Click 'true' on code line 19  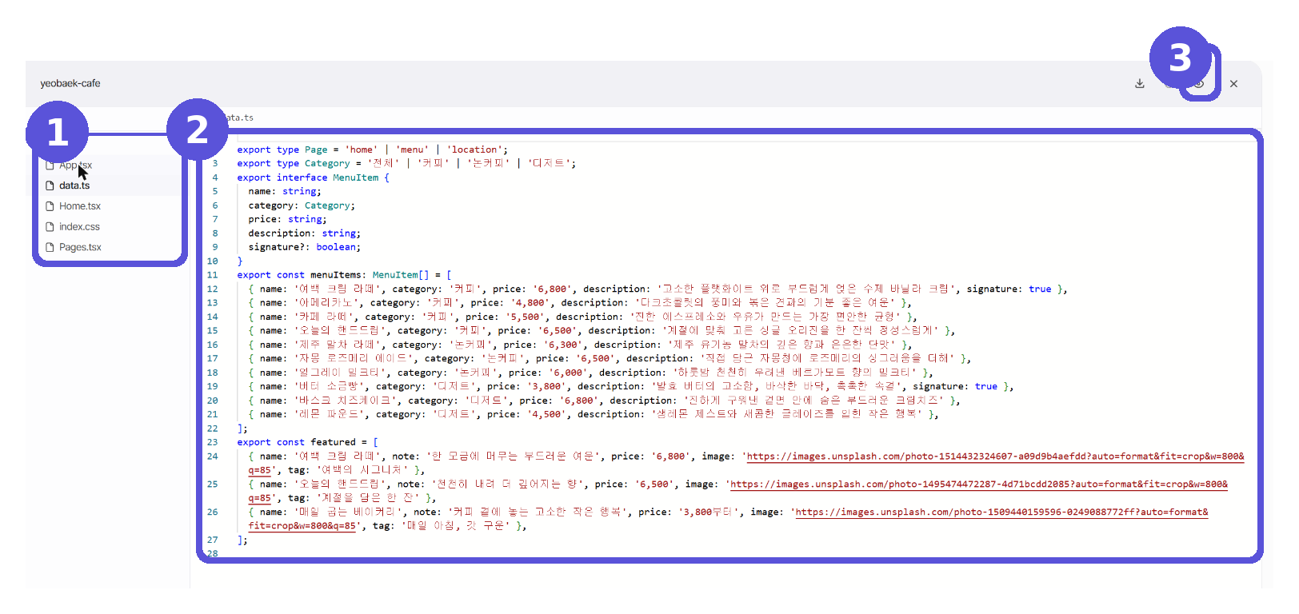point(986,386)
